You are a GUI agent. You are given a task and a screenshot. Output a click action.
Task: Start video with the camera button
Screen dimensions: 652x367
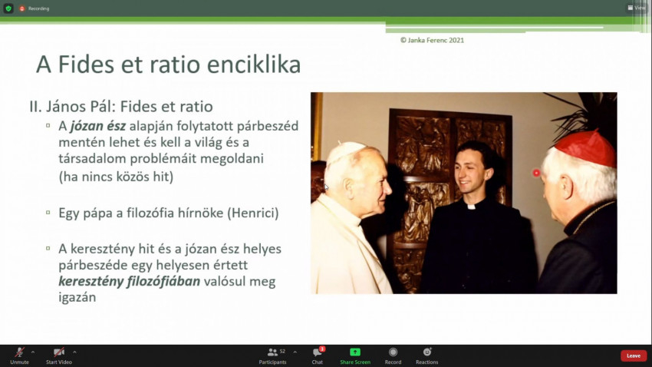[58, 354]
